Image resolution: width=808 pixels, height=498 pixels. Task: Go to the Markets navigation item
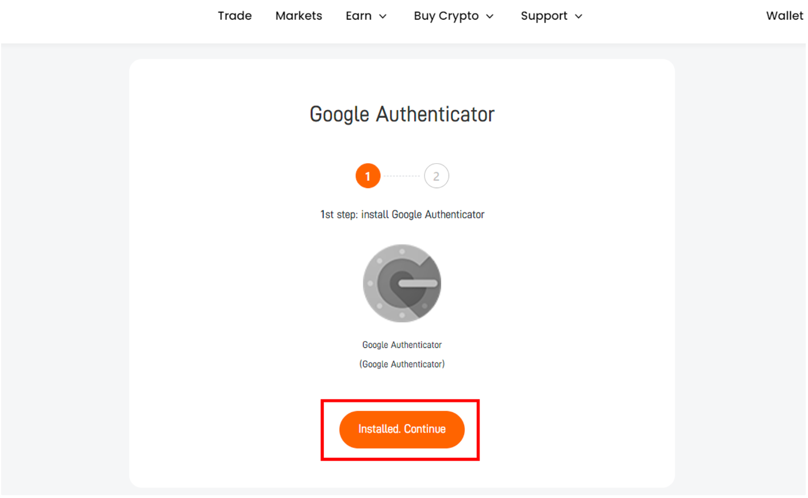click(299, 16)
